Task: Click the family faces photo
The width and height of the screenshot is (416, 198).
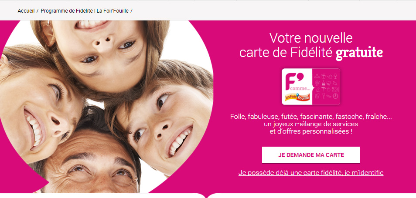Action: (106, 107)
